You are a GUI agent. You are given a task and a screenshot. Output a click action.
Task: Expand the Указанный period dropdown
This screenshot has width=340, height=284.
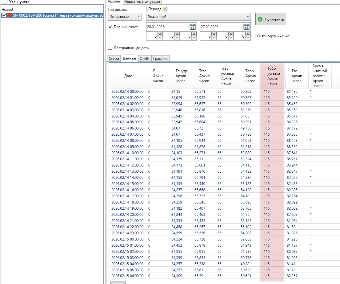tap(198, 17)
